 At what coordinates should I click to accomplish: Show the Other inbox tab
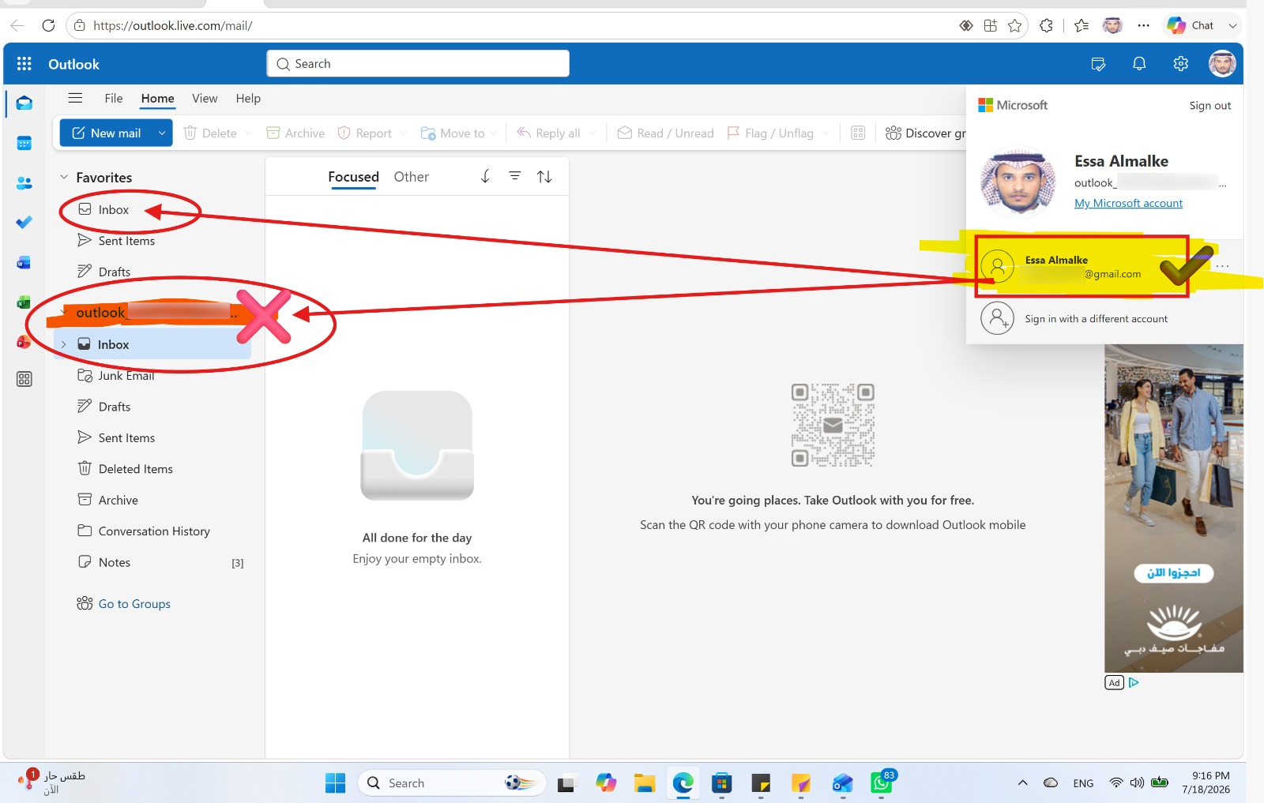(x=412, y=177)
